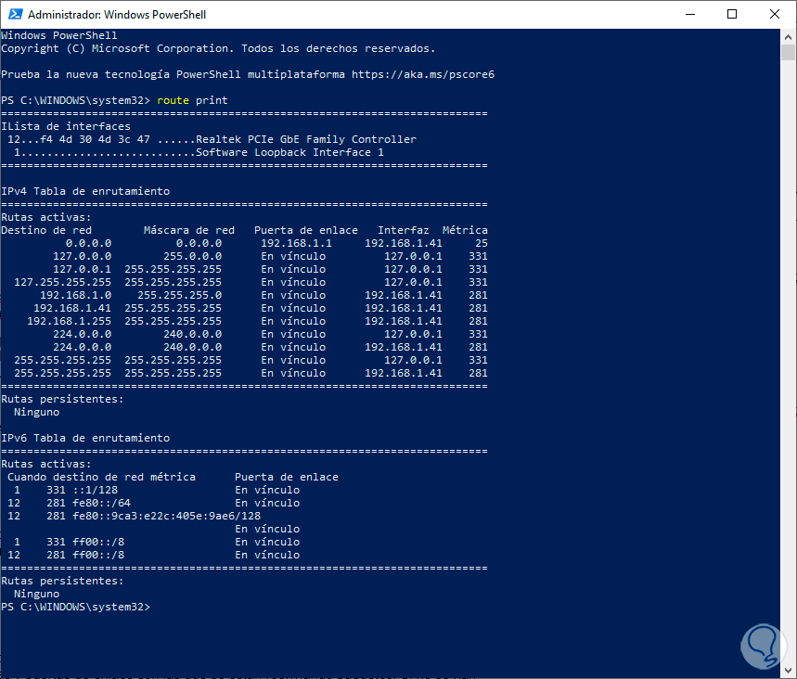Viewport: 797px width, 679px height.
Task: Click the IPv4 'Rutas persistentes:' label
Action: (62, 399)
